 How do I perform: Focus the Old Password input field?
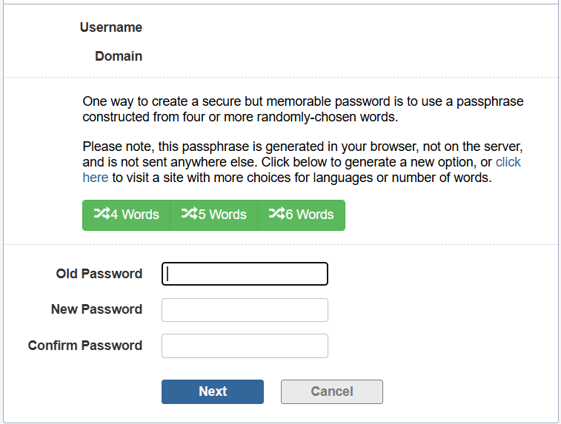click(245, 274)
